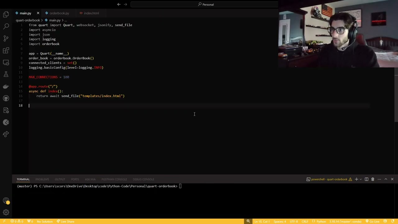398x224 pixels.
Task: Click Go Live server button
Action: click(x=372, y=222)
